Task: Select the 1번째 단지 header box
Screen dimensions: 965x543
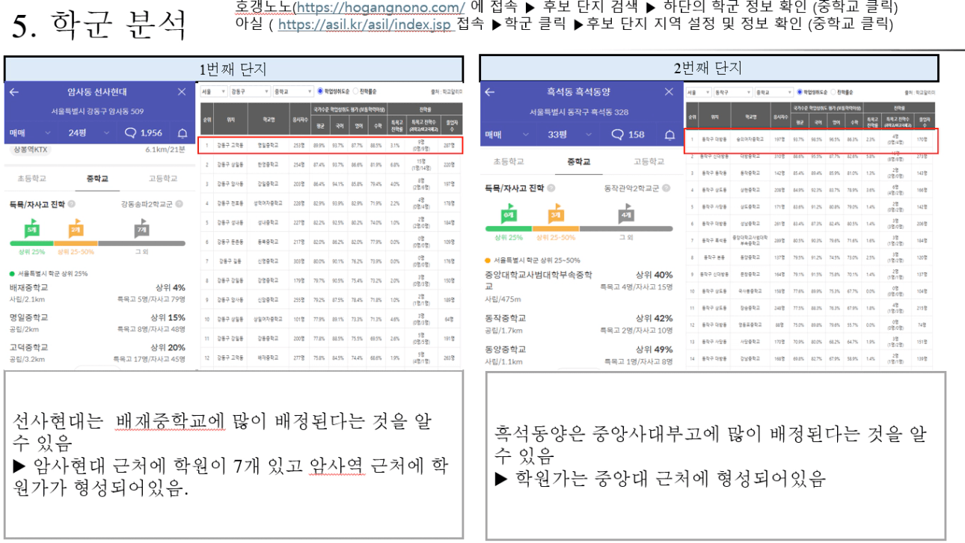Action: click(232, 69)
